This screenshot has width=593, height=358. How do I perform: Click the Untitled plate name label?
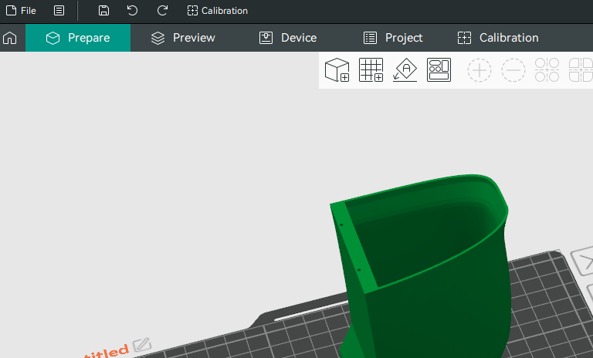point(107,352)
